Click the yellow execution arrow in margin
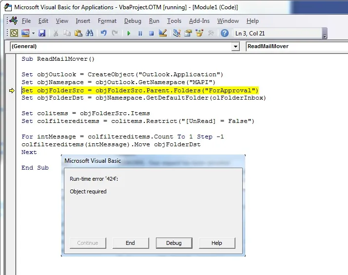This screenshot has height=275, width=348. pyautogui.click(x=12, y=90)
